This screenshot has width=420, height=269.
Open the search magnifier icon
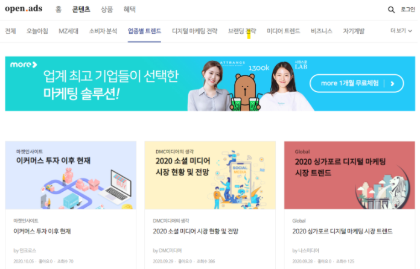click(391, 10)
